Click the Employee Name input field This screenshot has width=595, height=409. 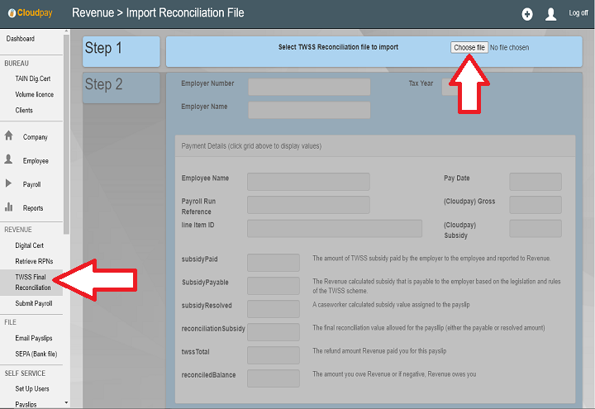pos(308,181)
